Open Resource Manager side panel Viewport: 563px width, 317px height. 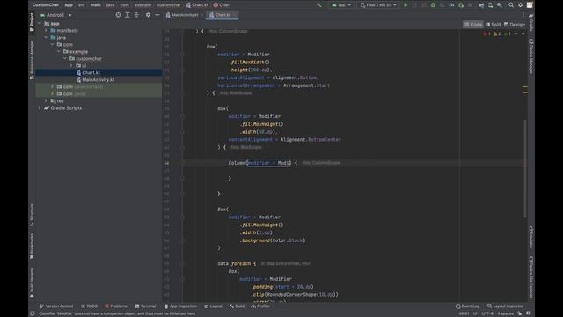pyautogui.click(x=32, y=60)
